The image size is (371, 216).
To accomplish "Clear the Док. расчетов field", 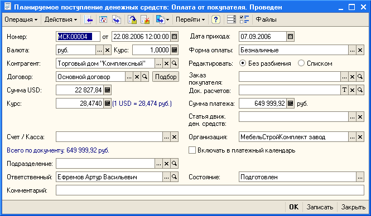I will 352,90.
